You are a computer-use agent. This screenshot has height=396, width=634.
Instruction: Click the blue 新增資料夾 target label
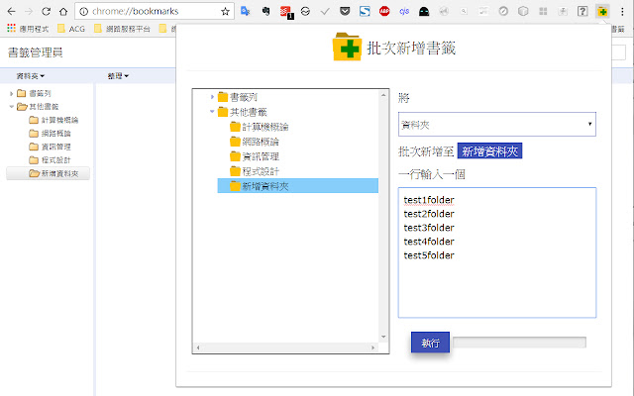coord(489,151)
